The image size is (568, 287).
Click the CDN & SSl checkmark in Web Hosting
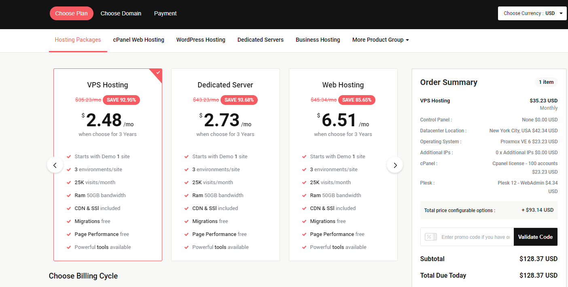[x=304, y=208]
